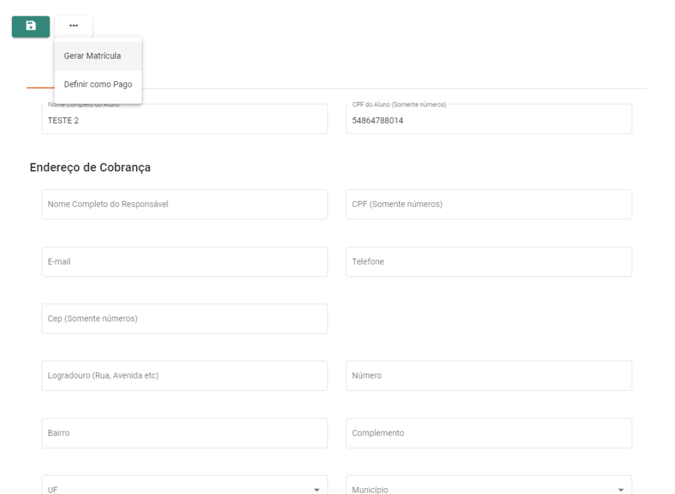Image resolution: width=675 pixels, height=494 pixels.
Task: Click the green save icon button
Action: tap(30, 26)
